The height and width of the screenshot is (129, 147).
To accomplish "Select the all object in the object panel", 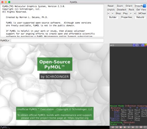I will 121,45.
